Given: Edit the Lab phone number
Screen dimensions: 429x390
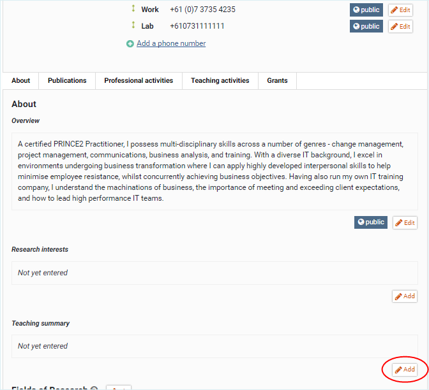Looking at the screenshot, I should pyautogui.click(x=400, y=27).
